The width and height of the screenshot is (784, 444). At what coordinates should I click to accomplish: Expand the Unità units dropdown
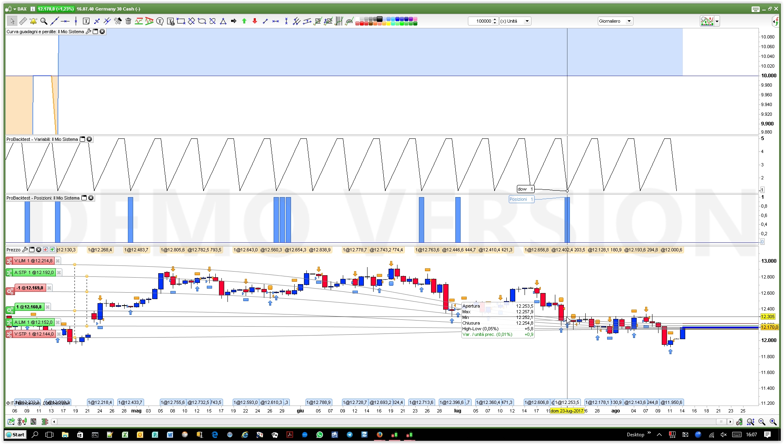coord(527,21)
